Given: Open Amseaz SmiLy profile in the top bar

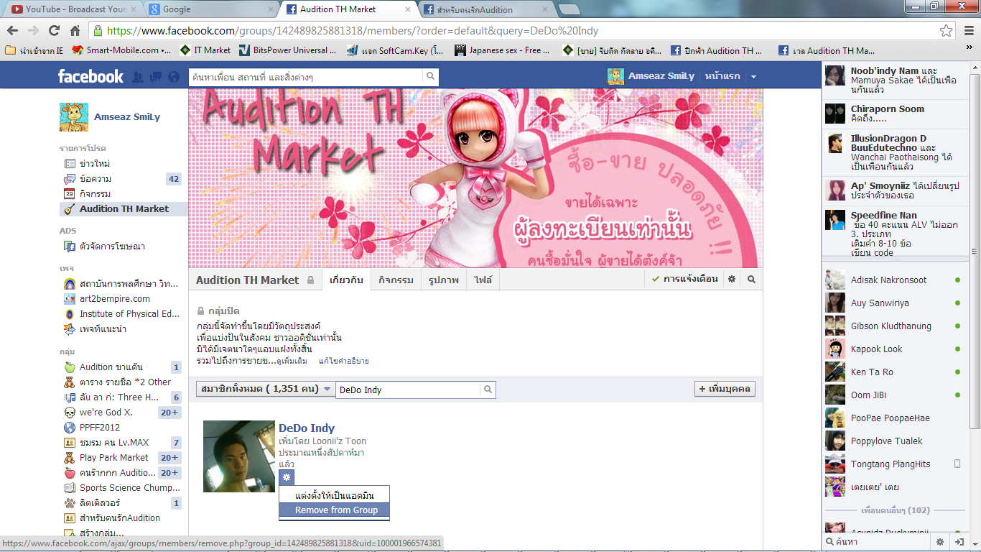Looking at the screenshot, I should click(651, 76).
